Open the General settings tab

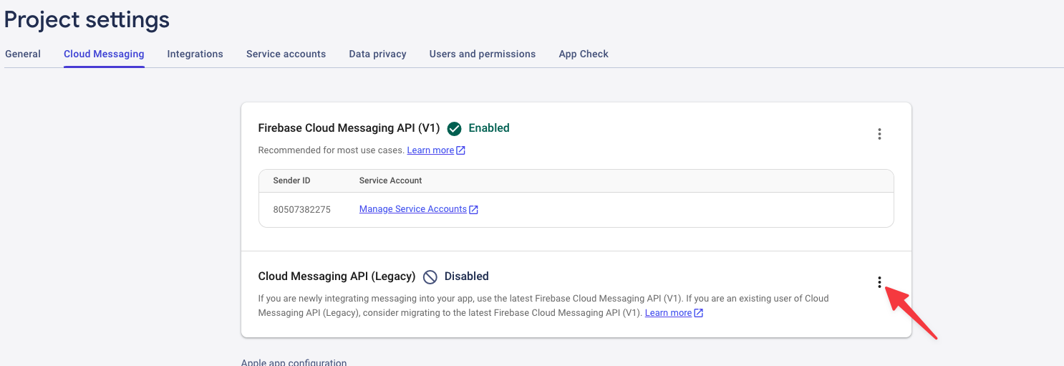pos(23,54)
